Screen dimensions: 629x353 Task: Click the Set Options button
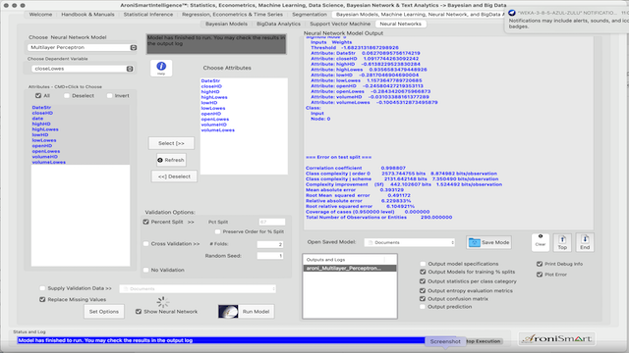point(104,312)
